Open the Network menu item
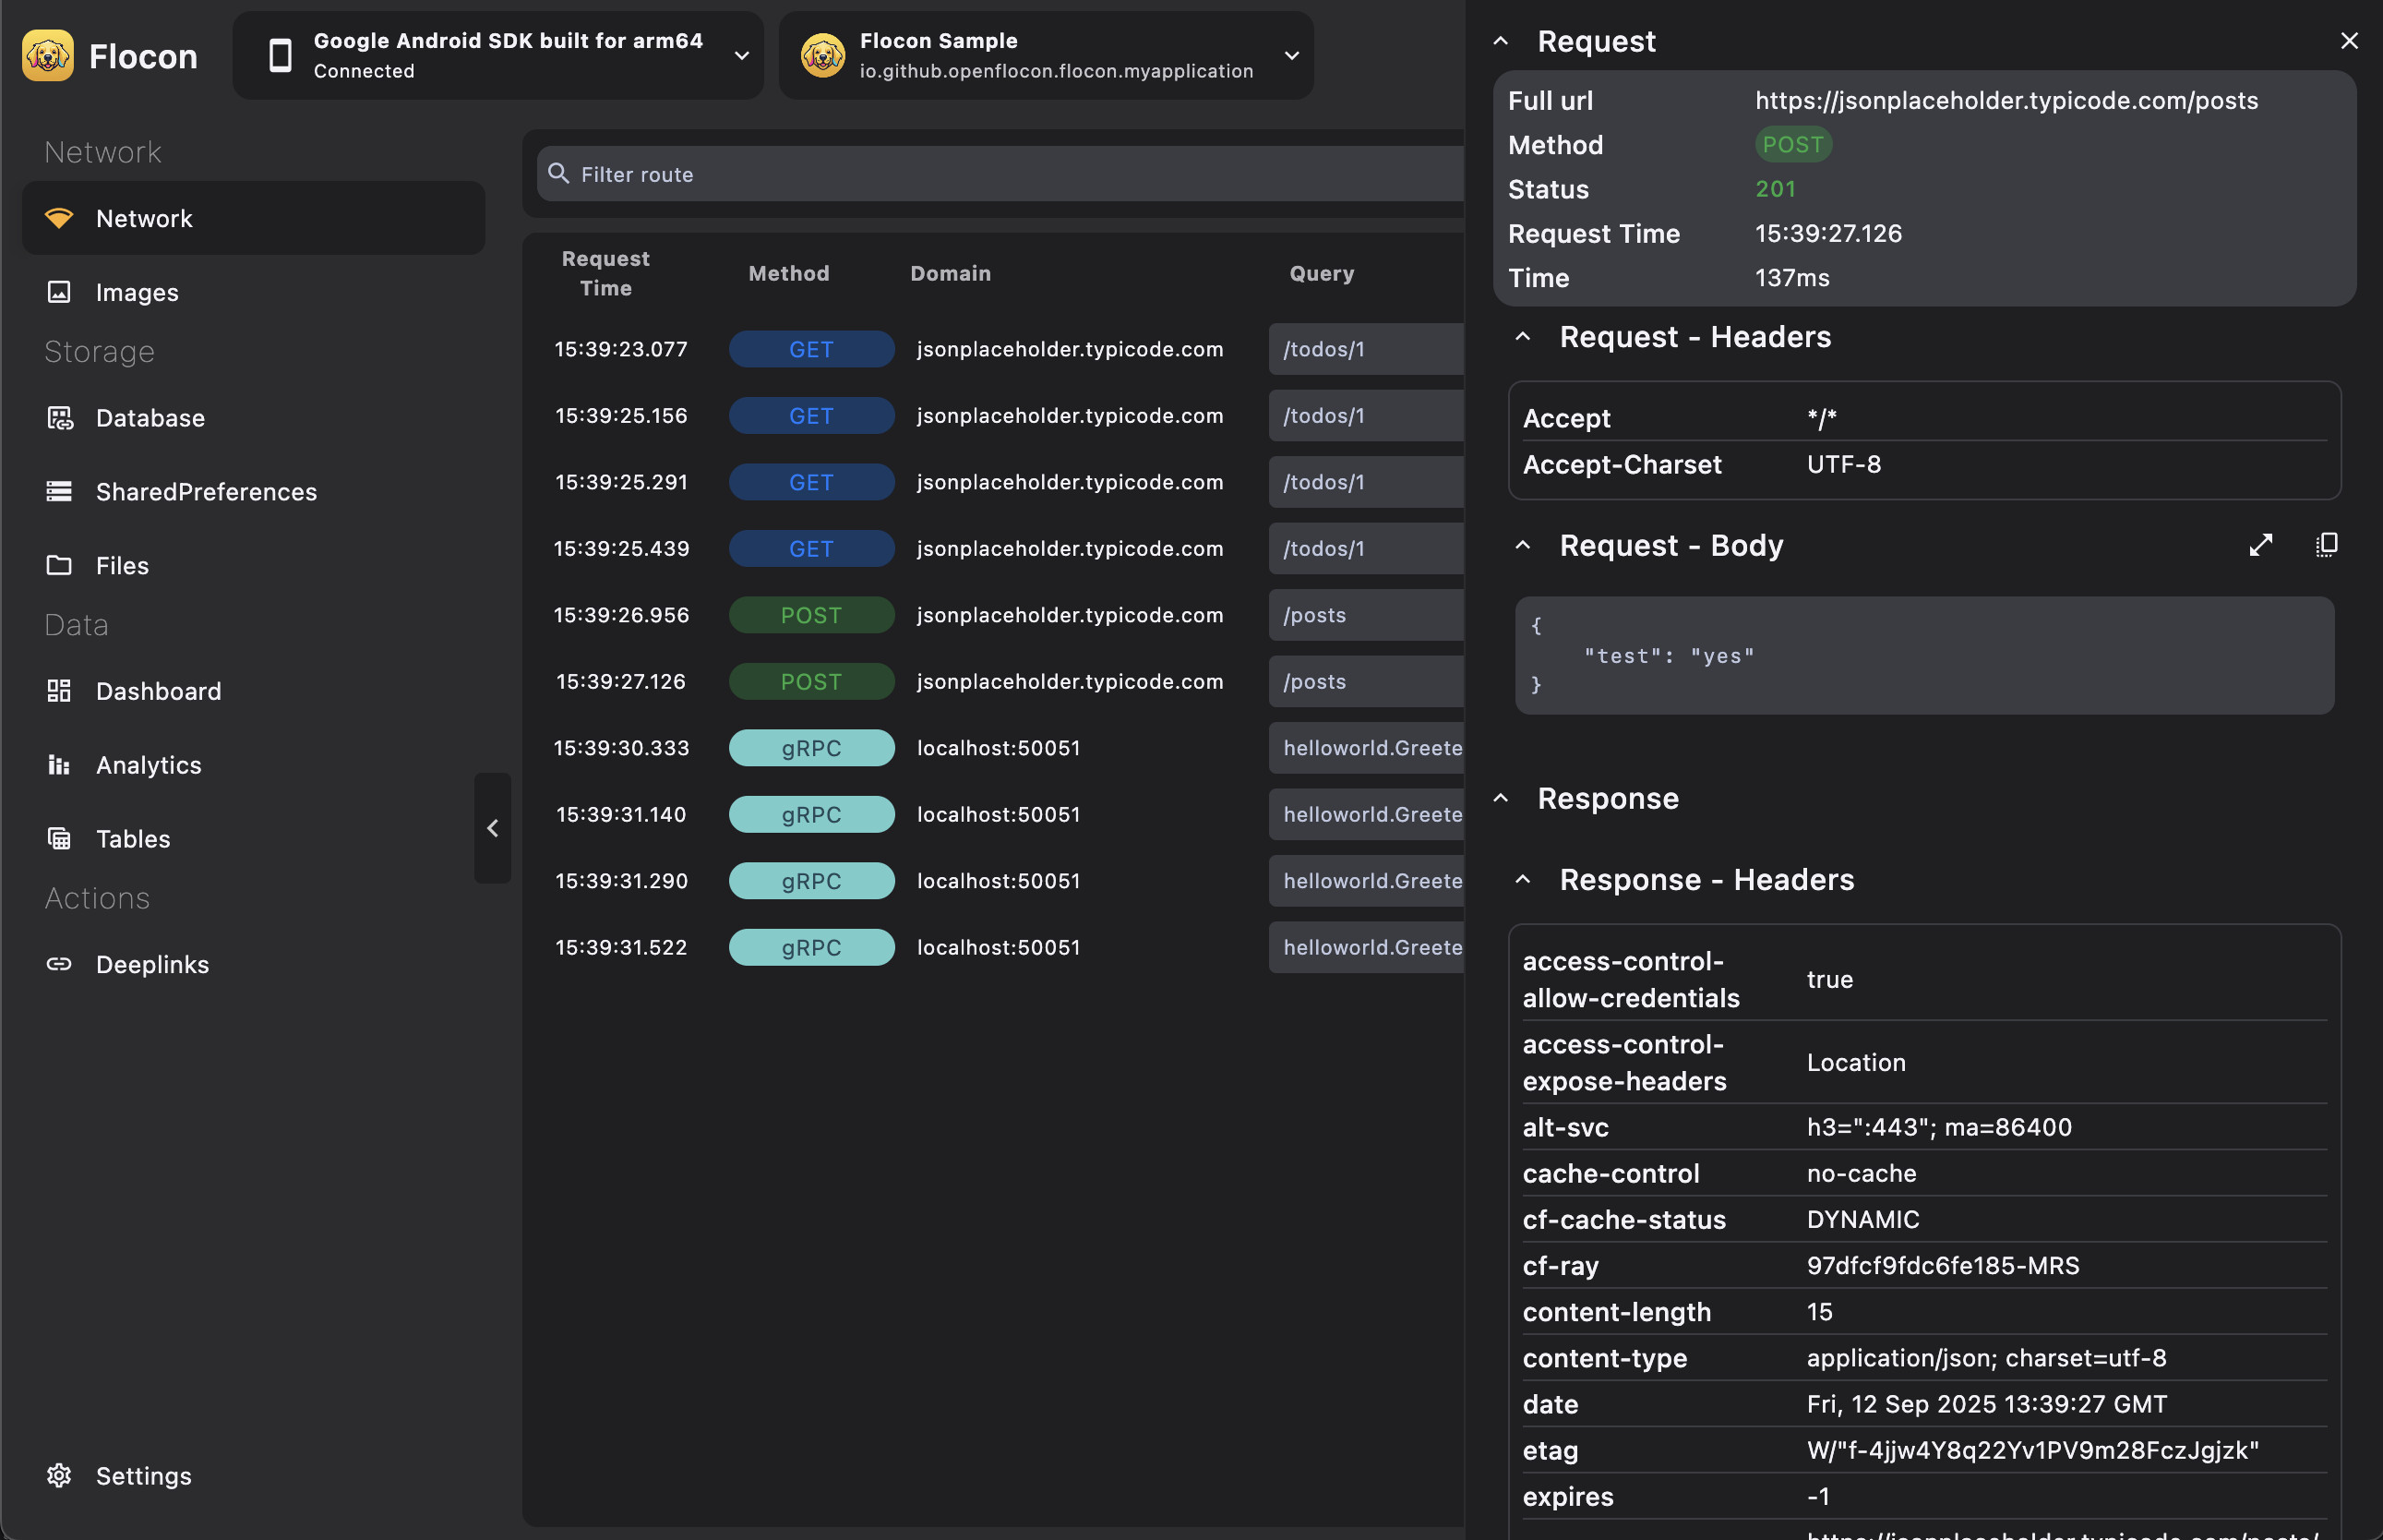 tap(254, 218)
